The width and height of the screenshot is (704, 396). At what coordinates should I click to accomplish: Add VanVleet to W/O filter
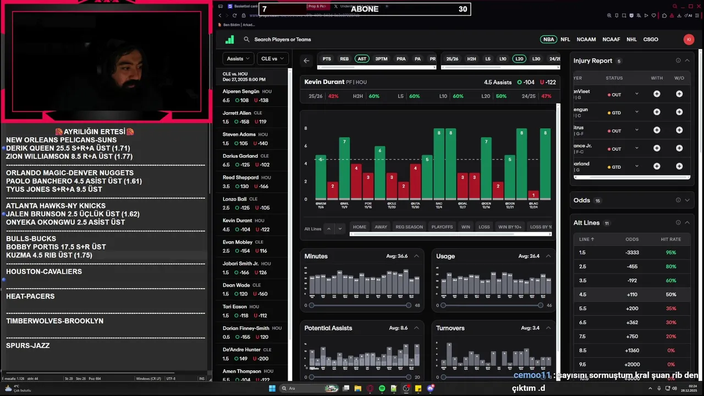click(679, 94)
